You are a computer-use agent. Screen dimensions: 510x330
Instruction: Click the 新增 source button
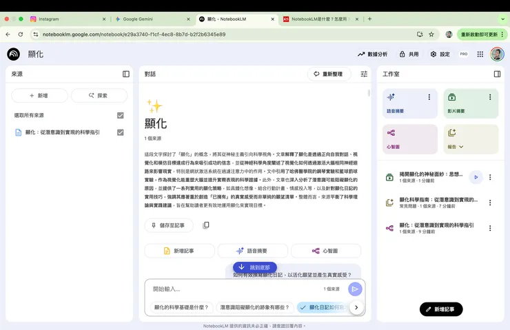39,96
